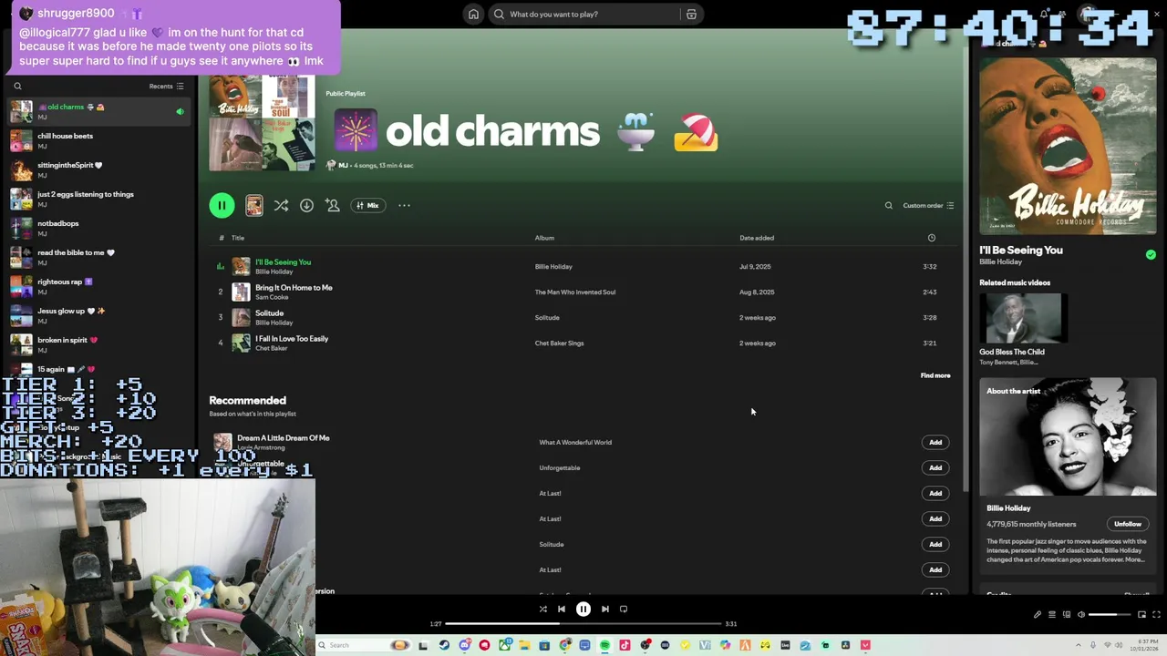
Task: Adjust the Spotify volume slider
Action: click(1110, 614)
